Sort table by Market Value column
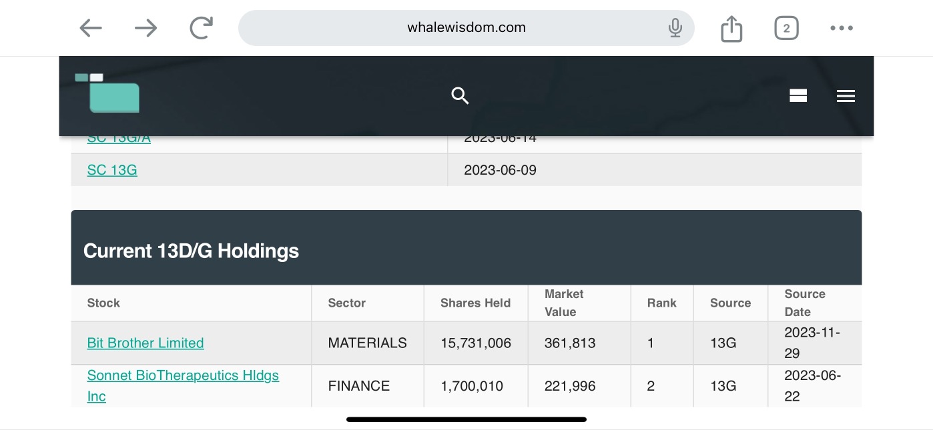933x430 pixels. point(564,303)
